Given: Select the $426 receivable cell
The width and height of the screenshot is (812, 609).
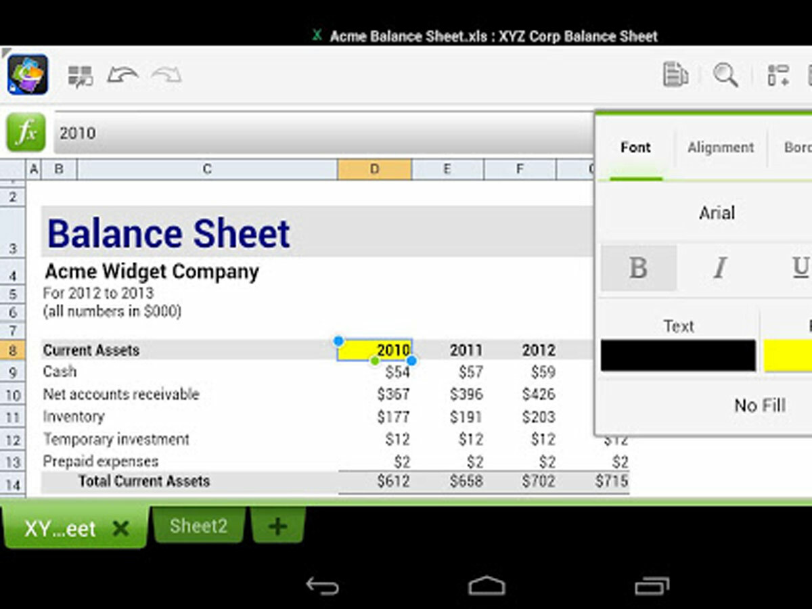Looking at the screenshot, I should (539, 394).
